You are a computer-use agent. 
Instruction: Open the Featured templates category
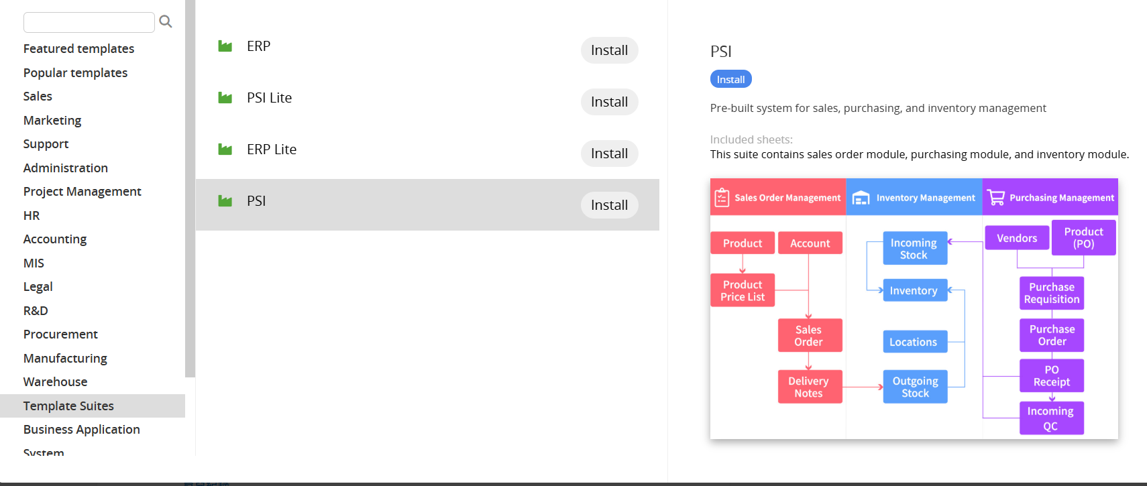click(x=78, y=49)
